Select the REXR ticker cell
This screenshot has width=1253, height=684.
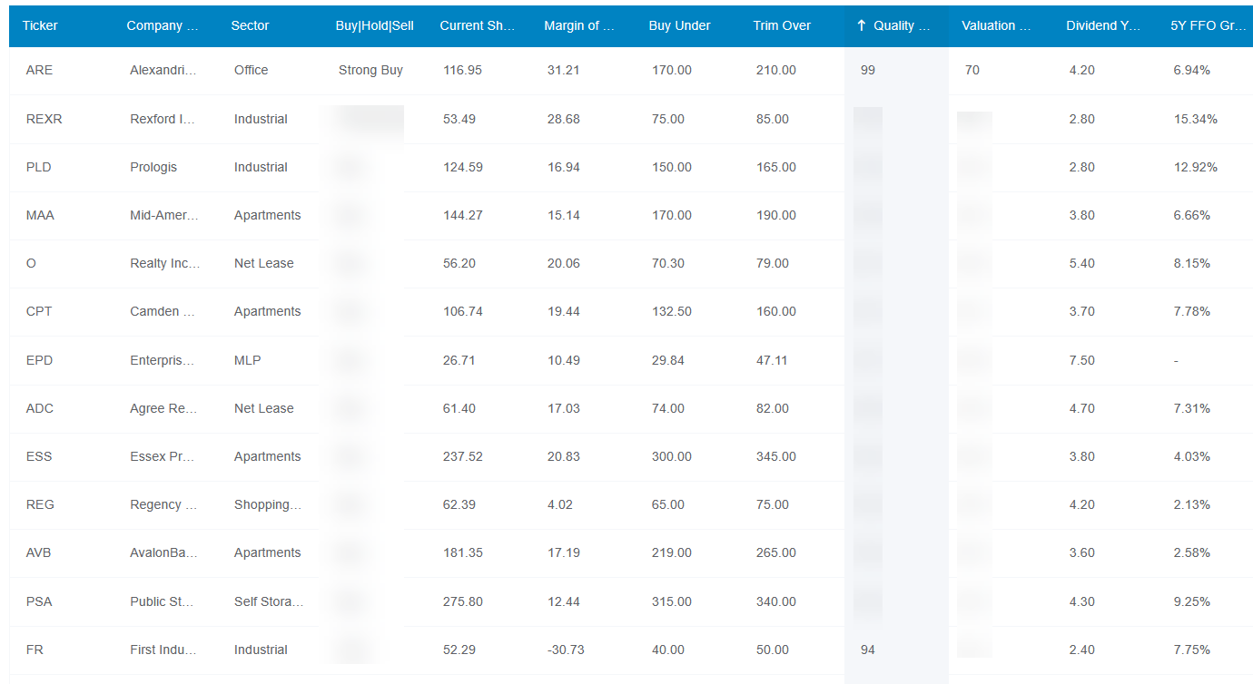(x=44, y=119)
